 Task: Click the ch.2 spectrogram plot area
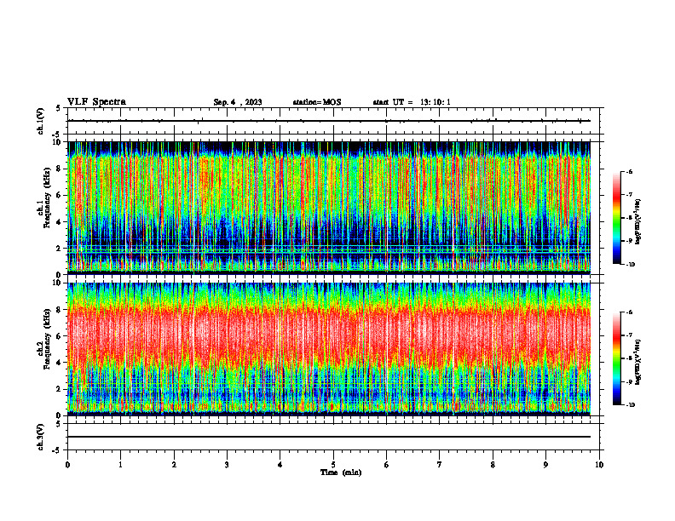click(329, 349)
